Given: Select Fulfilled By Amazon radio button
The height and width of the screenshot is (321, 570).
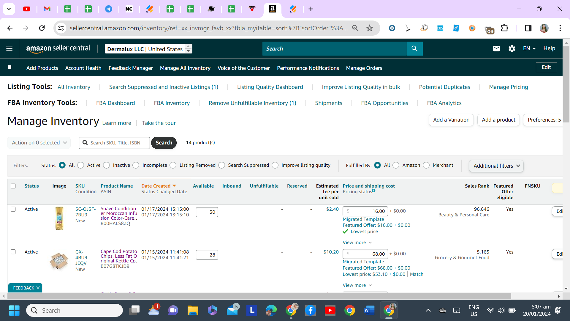Looking at the screenshot, I should (396, 165).
